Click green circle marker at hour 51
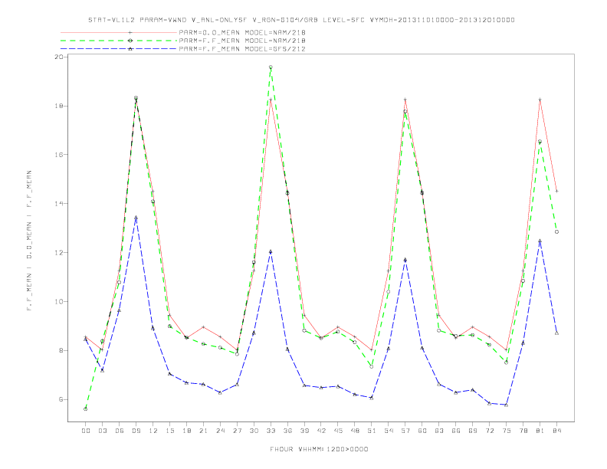607x469 pixels. coord(372,366)
